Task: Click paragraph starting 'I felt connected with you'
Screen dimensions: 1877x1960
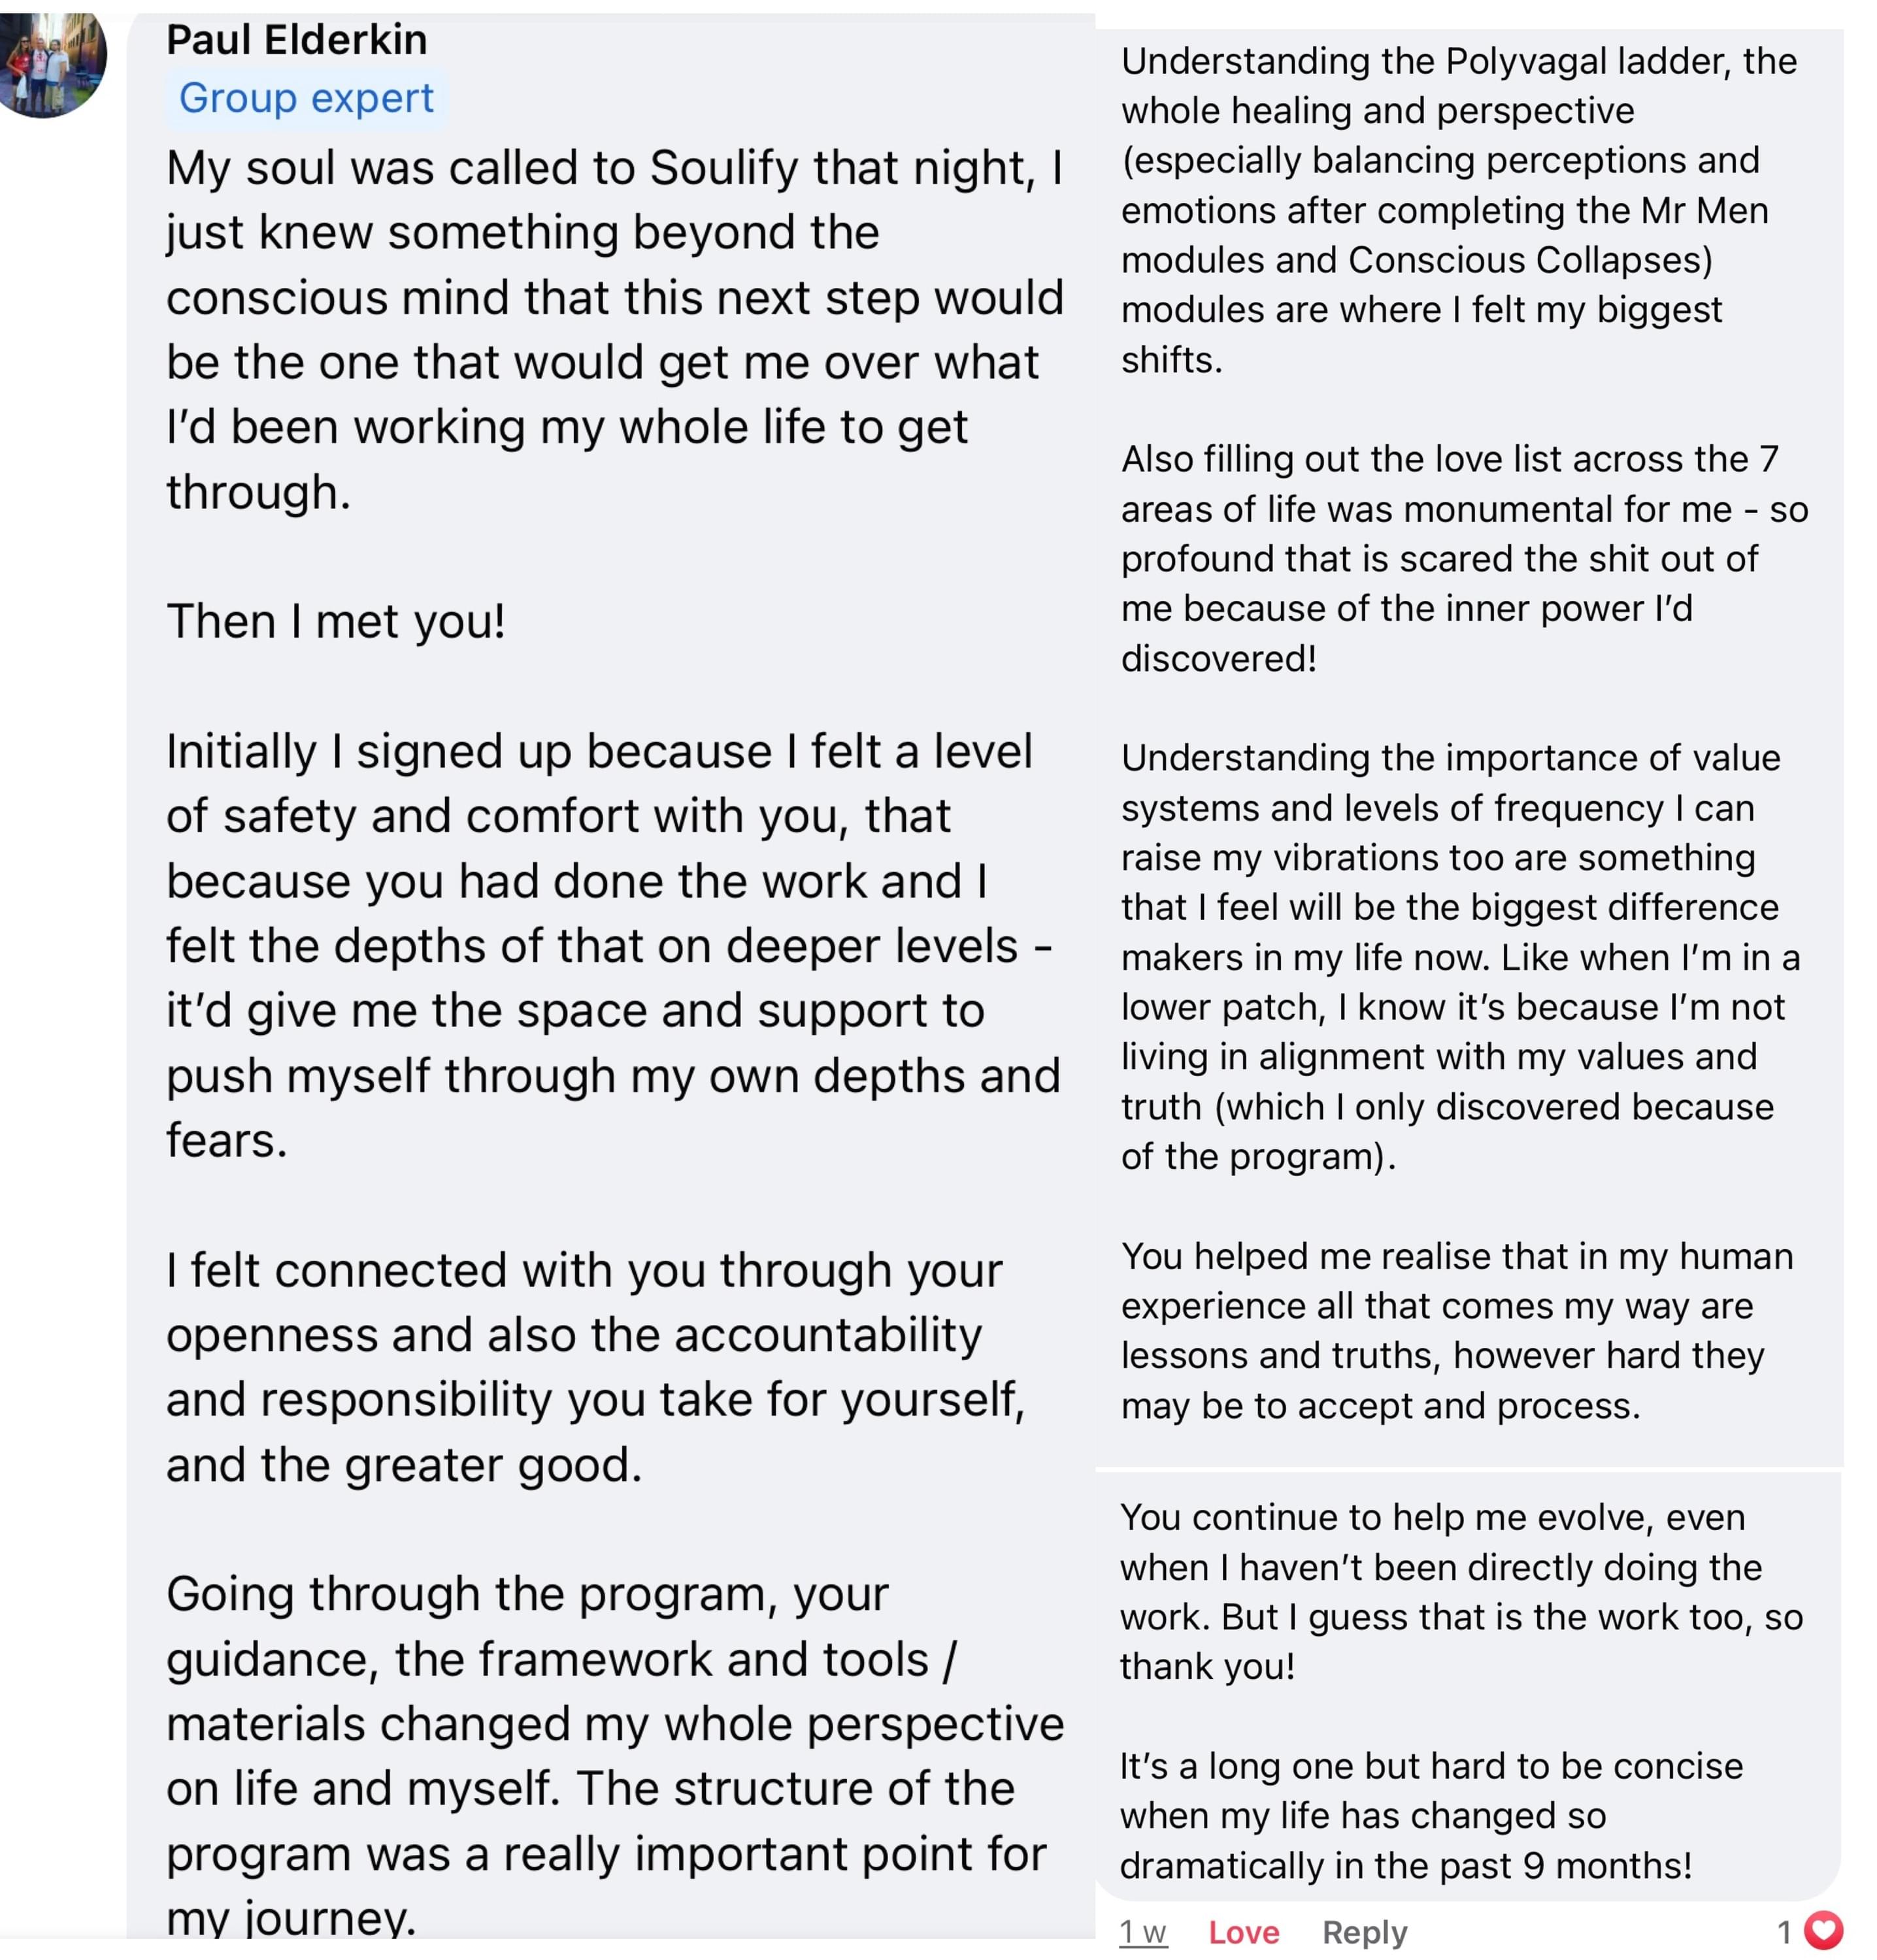Action: (x=595, y=1366)
